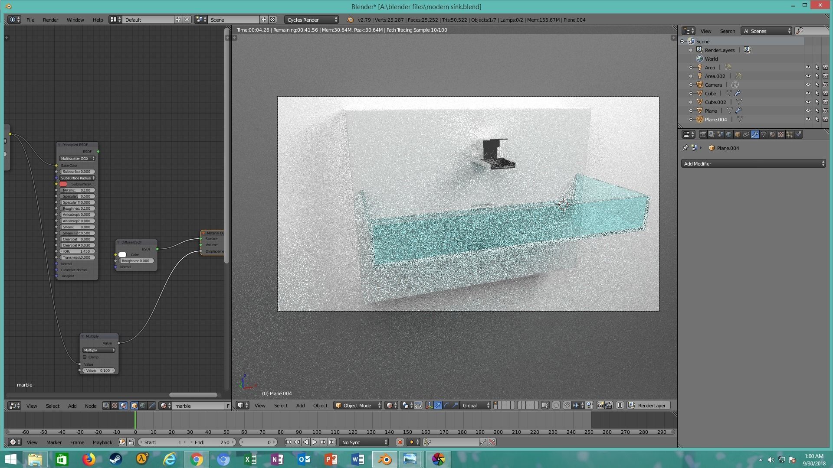Image resolution: width=833 pixels, height=468 pixels.
Task: Open the Mesh Data properties tab (triangle icon)
Action: pos(764,134)
